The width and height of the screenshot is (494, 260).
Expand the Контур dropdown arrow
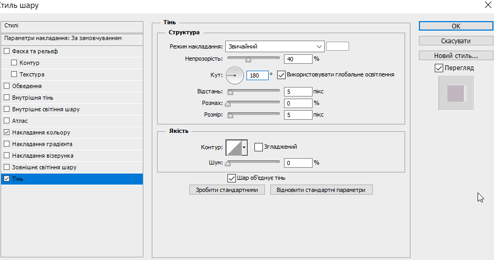pos(244,148)
